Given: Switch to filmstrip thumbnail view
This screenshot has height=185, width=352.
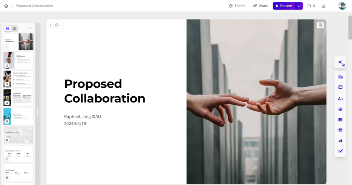Looking at the screenshot, I should point(8,29).
